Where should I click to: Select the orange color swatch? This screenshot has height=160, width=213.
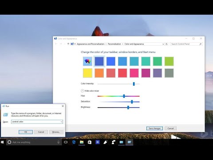click(99, 73)
